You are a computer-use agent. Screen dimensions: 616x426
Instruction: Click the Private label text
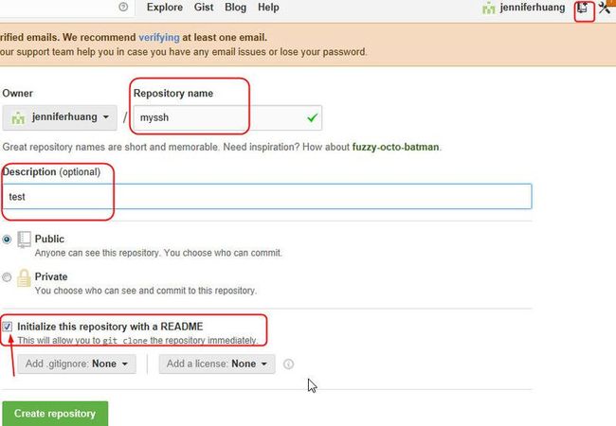click(51, 276)
